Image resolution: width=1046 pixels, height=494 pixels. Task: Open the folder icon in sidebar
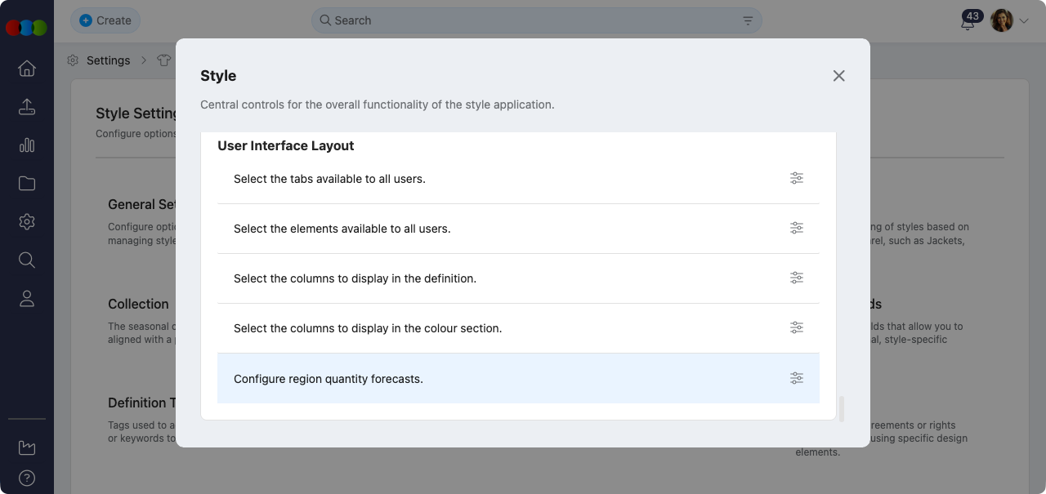coord(27,184)
